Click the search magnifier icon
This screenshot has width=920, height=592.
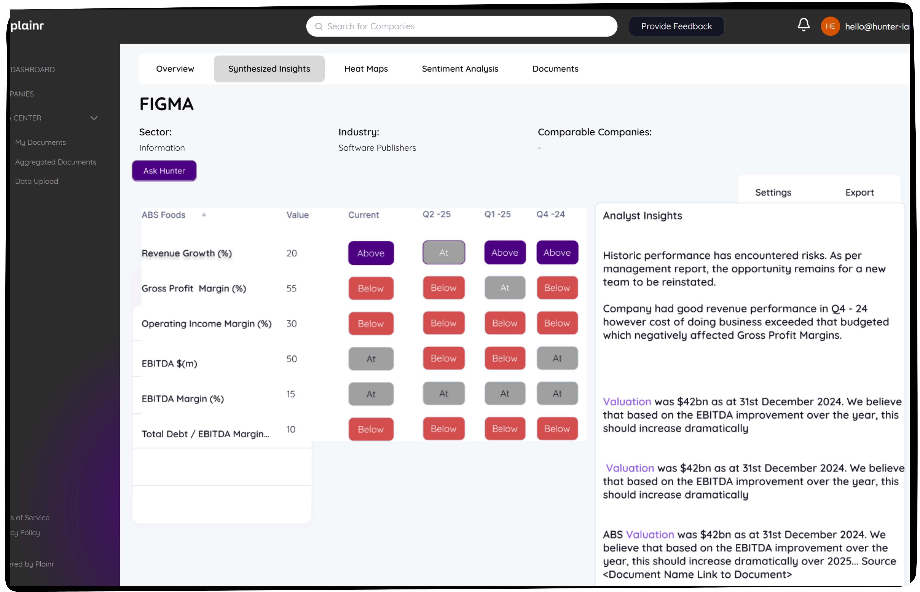pos(318,26)
